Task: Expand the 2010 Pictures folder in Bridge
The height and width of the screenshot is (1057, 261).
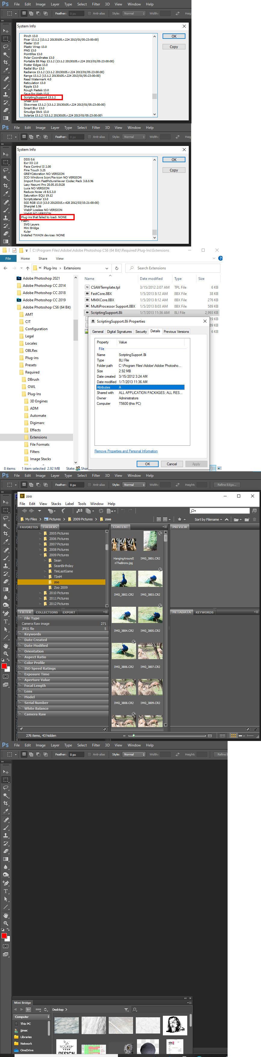Action: pyautogui.click(x=41, y=593)
